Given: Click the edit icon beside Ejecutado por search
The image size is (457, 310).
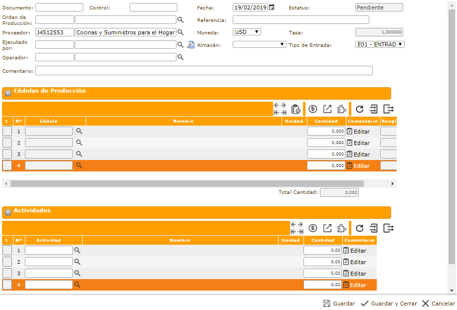Looking at the screenshot, I should [x=190, y=45].
